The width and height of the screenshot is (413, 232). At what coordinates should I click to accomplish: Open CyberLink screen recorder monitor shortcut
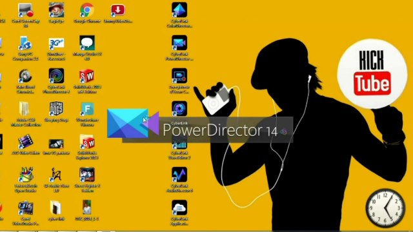(x=179, y=76)
